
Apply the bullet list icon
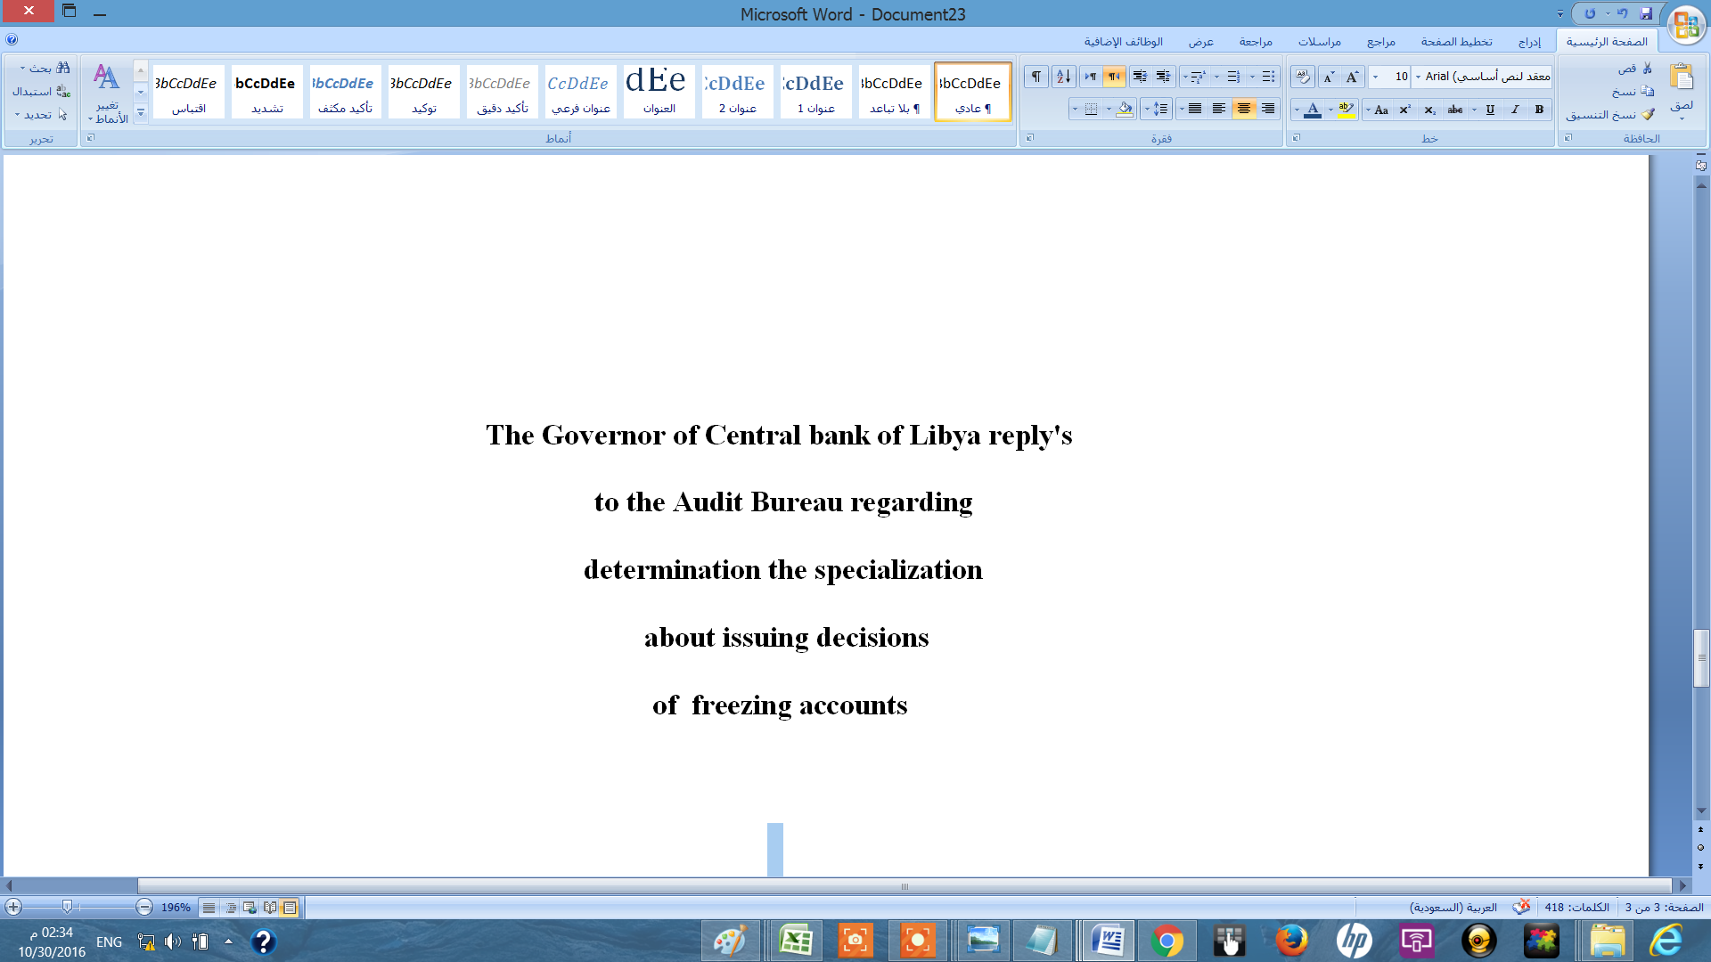coord(1268,77)
